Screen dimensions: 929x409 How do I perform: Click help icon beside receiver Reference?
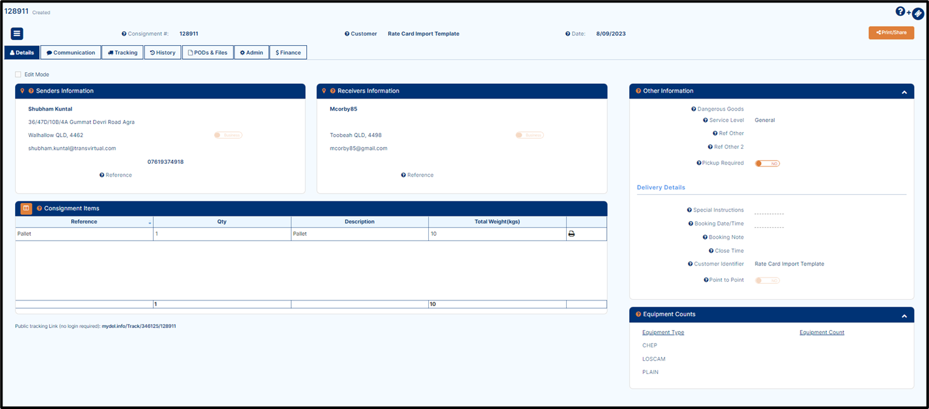pos(403,175)
